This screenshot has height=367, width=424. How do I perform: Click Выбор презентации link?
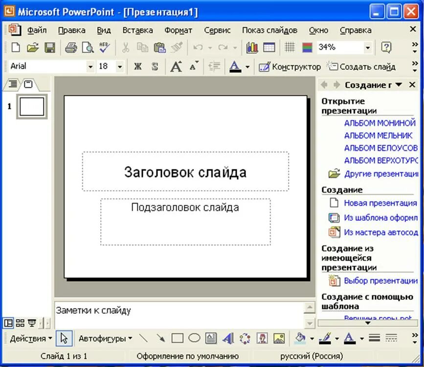click(x=381, y=281)
